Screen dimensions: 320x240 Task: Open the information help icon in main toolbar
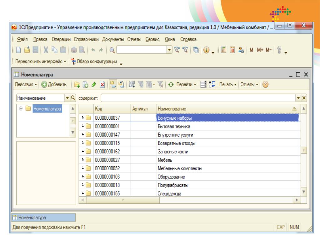click(x=206, y=50)
